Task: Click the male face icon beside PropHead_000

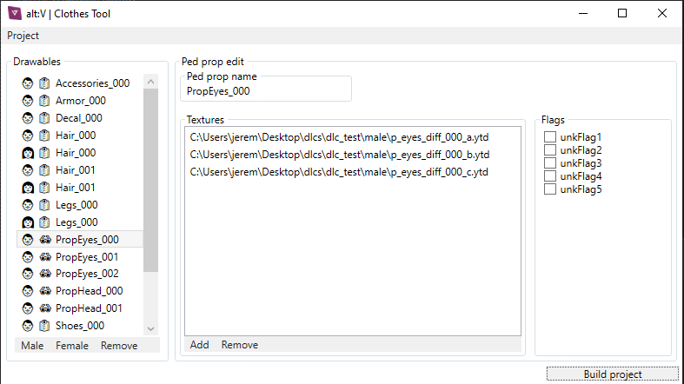Action: (x=28, y=291)
